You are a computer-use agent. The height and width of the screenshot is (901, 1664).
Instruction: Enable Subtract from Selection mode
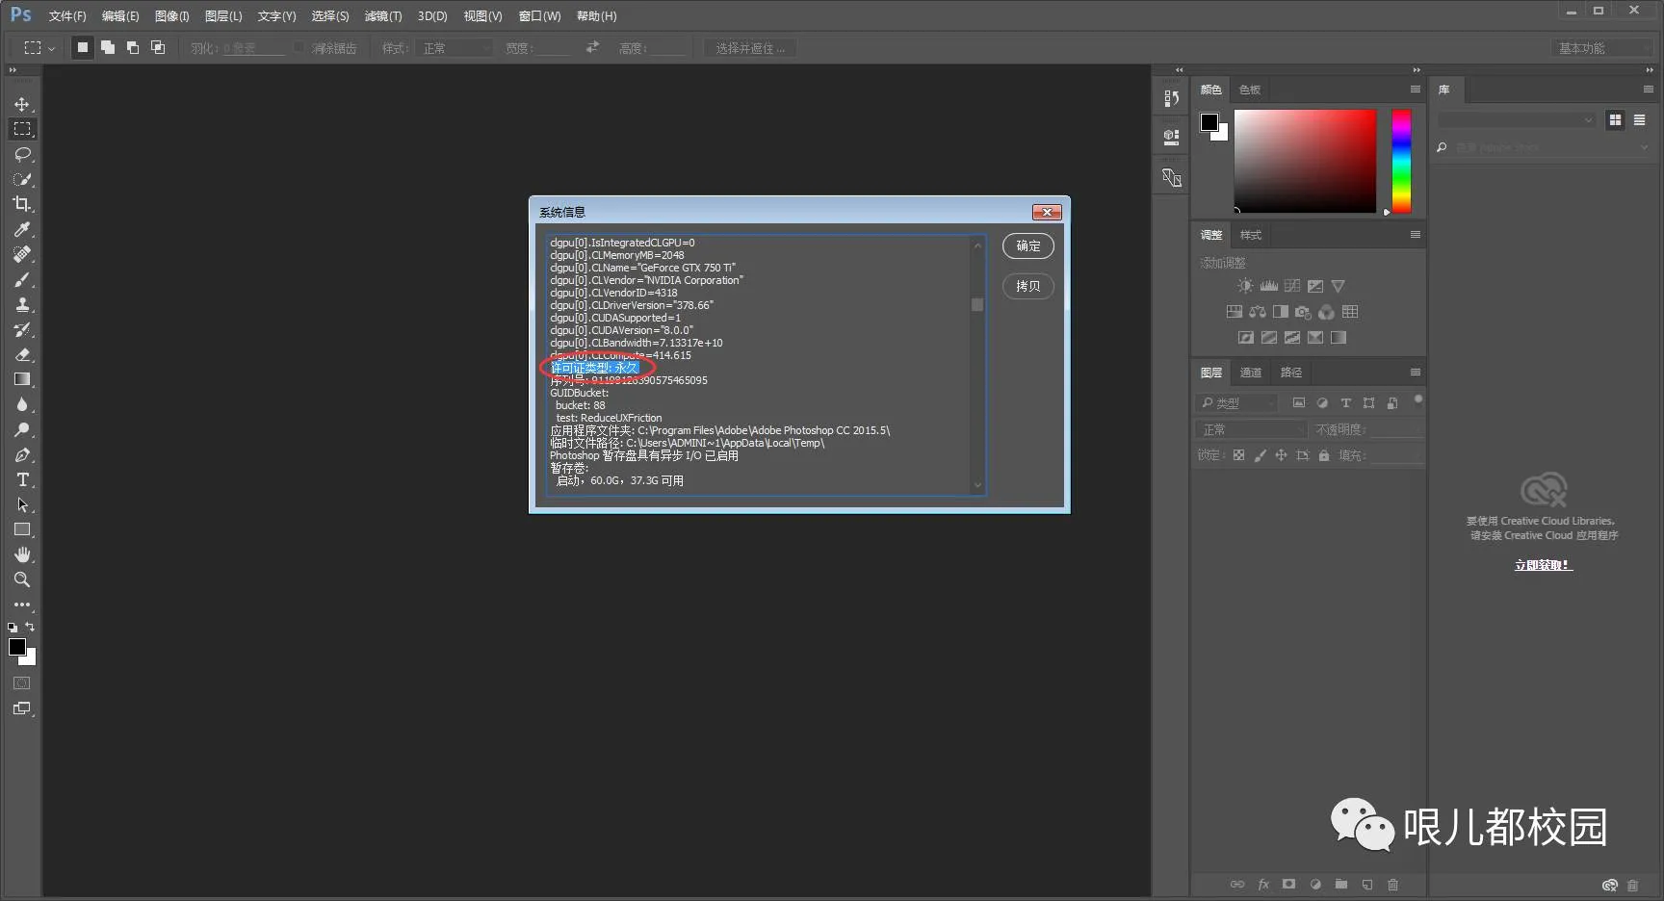pyautogui.click(x=133, y=47)
